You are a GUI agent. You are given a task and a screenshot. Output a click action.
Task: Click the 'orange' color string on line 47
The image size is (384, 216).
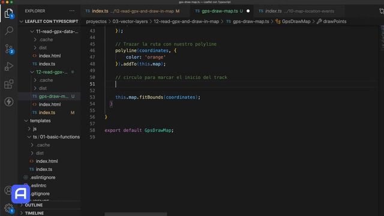coord(155,58)
